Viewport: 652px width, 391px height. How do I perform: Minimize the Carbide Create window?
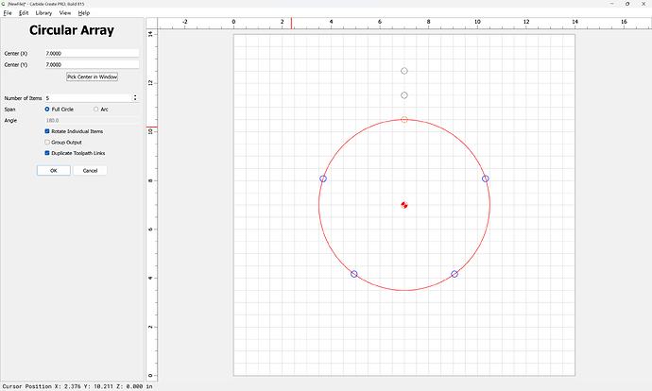click(x=612, y=4)
